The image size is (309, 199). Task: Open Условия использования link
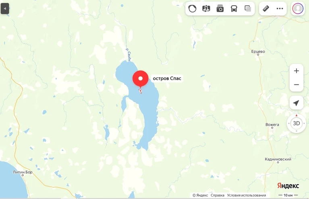(246, 195)
